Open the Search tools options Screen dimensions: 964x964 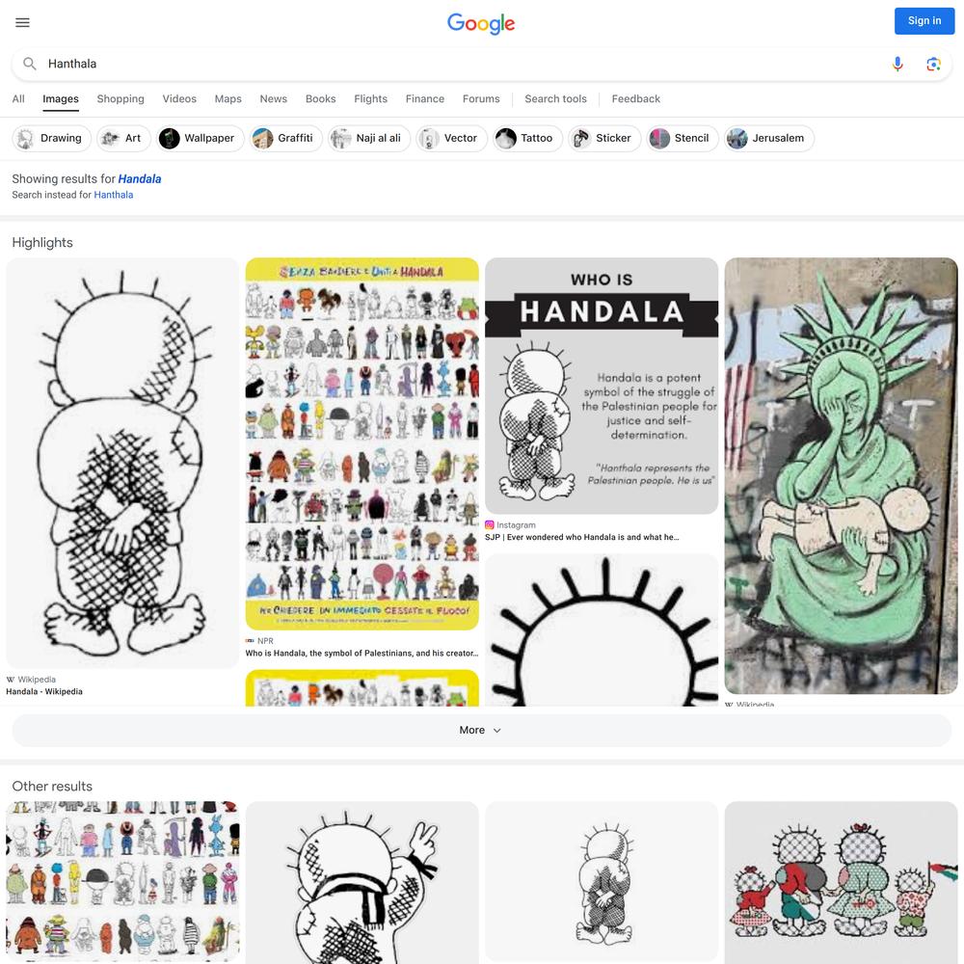coord(555,99)
